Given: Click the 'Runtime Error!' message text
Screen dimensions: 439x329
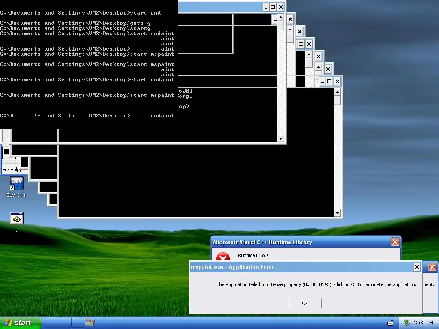Looking at the screenshot, I should pos(253,255).
